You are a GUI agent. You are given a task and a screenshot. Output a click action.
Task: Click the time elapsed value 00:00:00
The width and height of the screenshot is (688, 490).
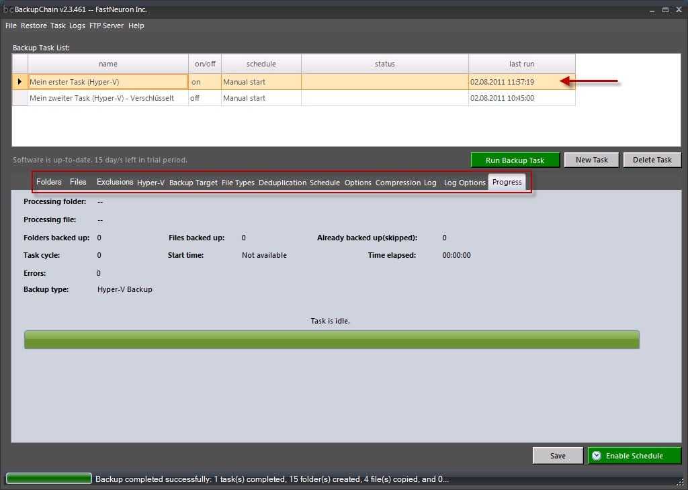(x=456, y=255)
